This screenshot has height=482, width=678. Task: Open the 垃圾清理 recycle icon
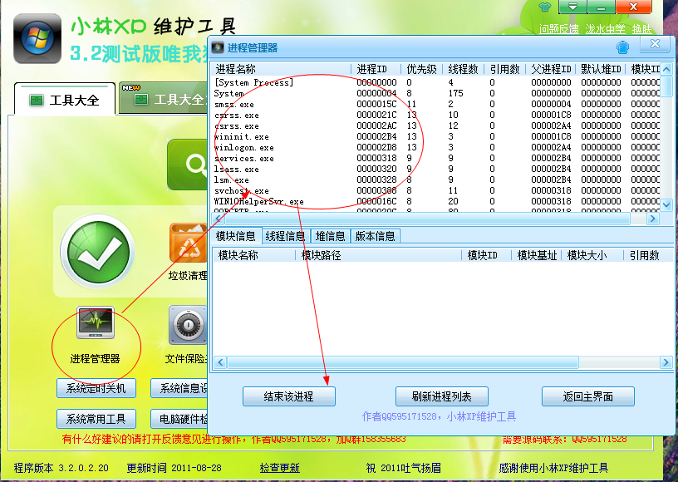[189, 243]
